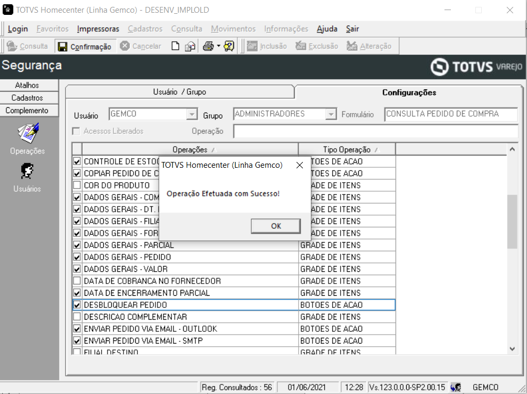Open the Login menu
Viewport: 527px width, 394px height.
coord(18,29)
